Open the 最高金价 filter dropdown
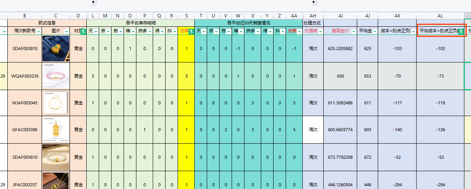Viewport: 471px width, 189px height. pyautogui.click(x=354, y=31)
